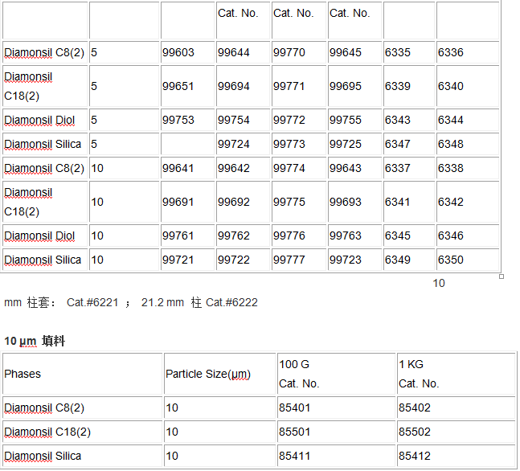Select cell 99763
Viewport: 520px width, 471px height.
coord(355,235)
